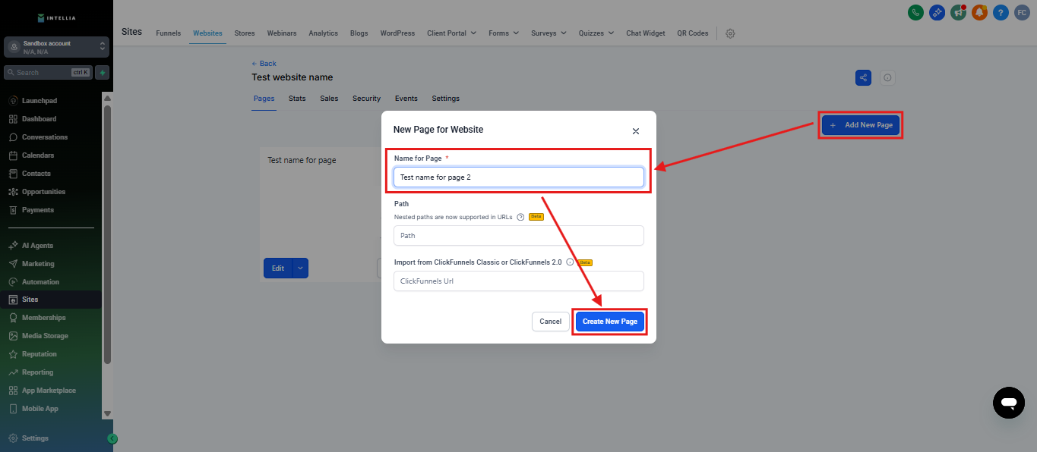Open the dropdown arrow beside Edit
This screenshot has width=1037, height=452.
coord(300,268)
